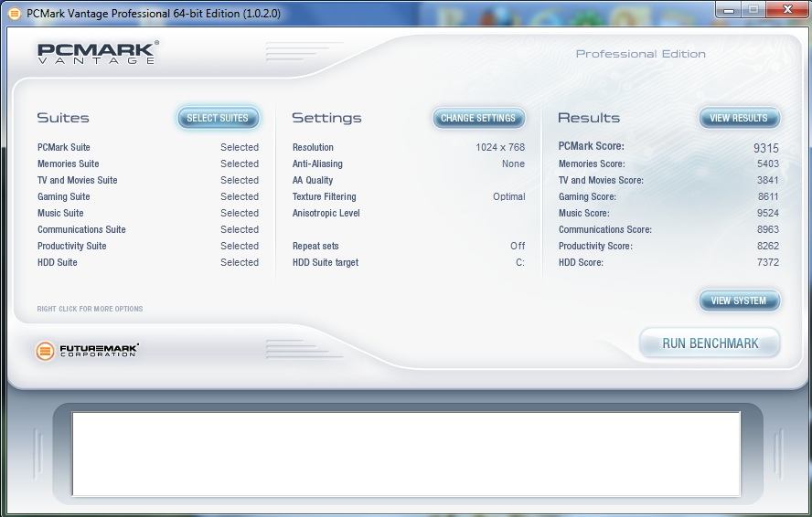Click Memories Score value 5403
The height and width of the screenshot is (517, 812).
(x=768, y=164)
